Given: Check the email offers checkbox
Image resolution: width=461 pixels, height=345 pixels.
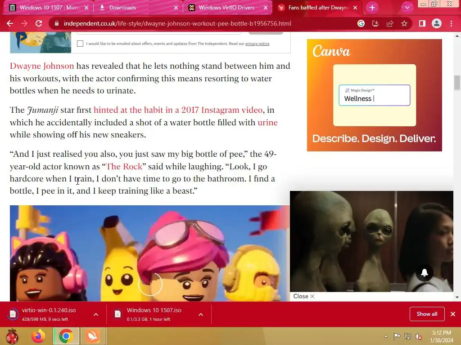Looking at the screenshot, I should 80,44.
